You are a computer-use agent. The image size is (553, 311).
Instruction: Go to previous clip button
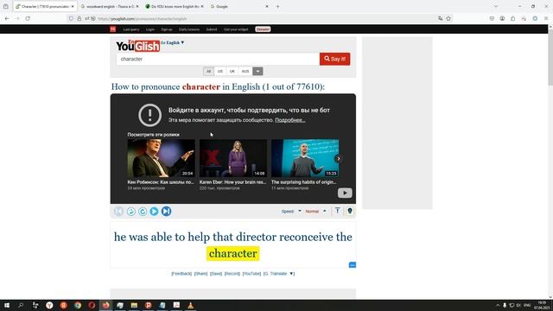[x=118, y=211]
